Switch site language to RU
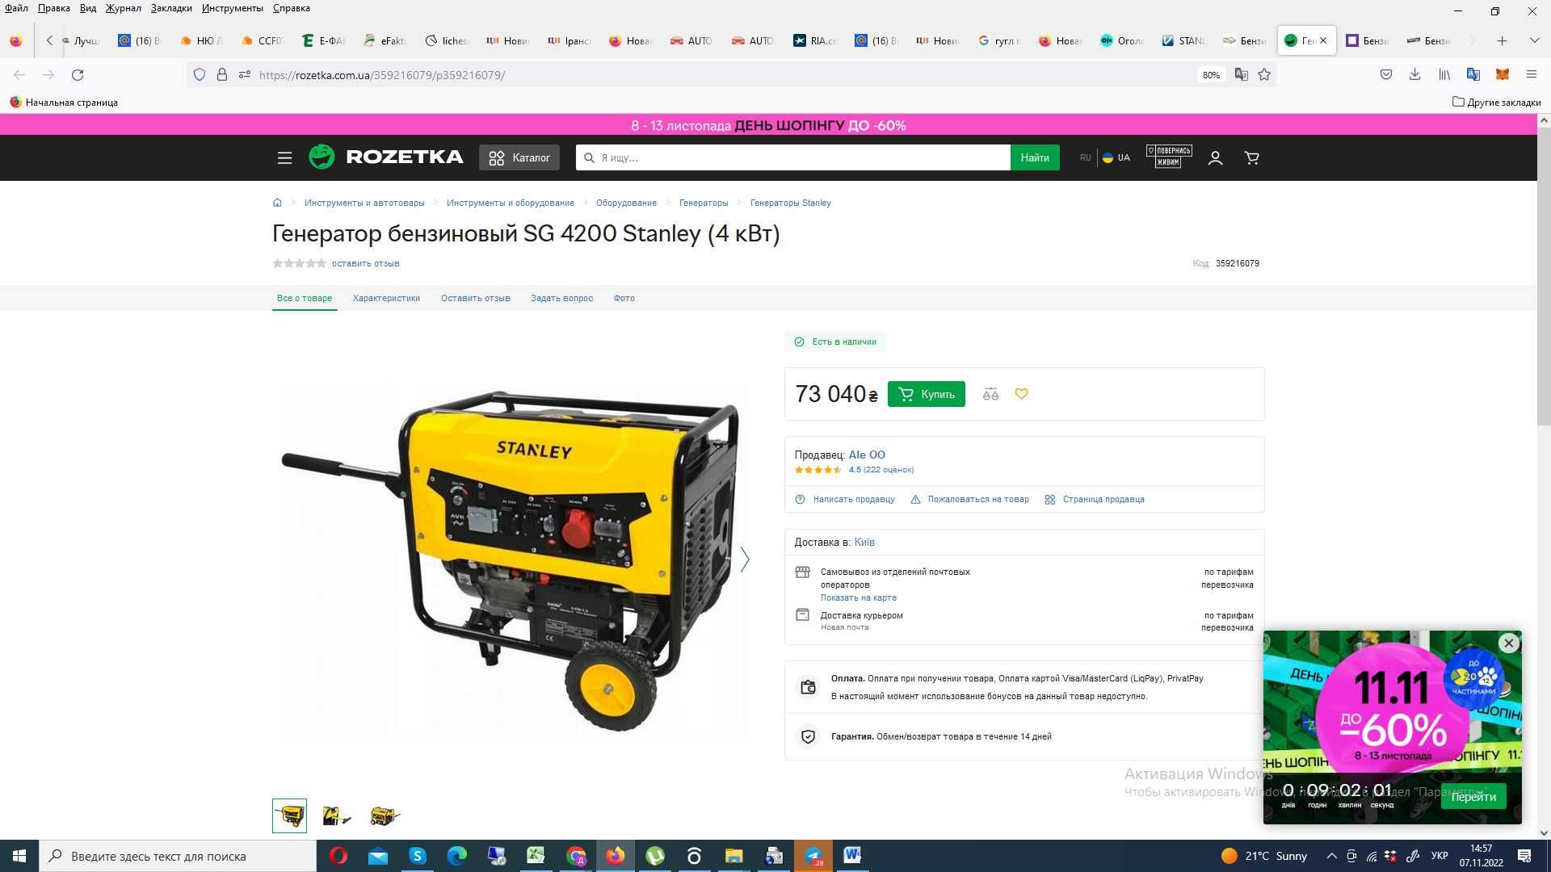1551x872 pixels. pyautogui.click(x=1085, y=157)
